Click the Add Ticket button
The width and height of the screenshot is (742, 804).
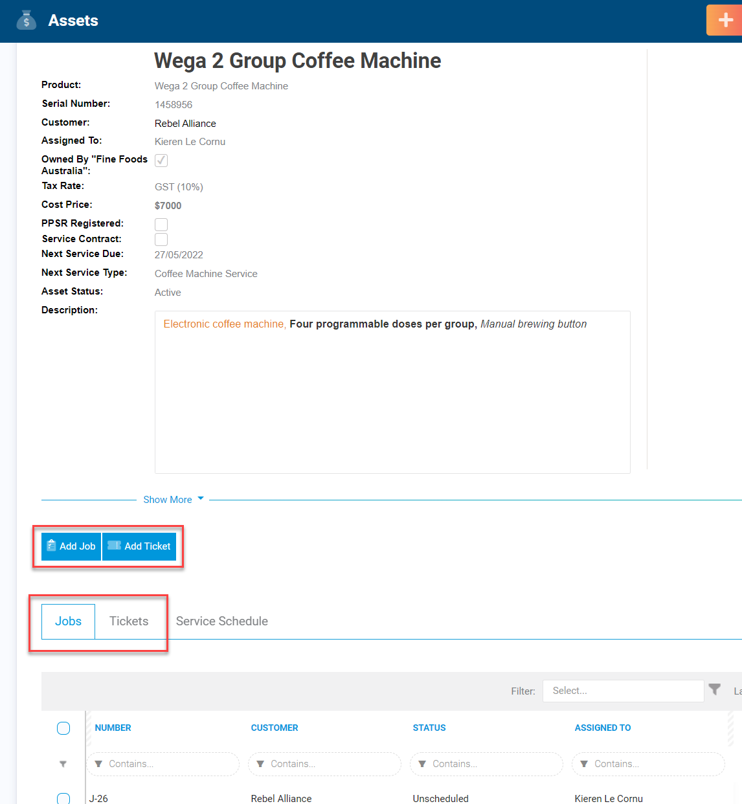tap(139, 546)
